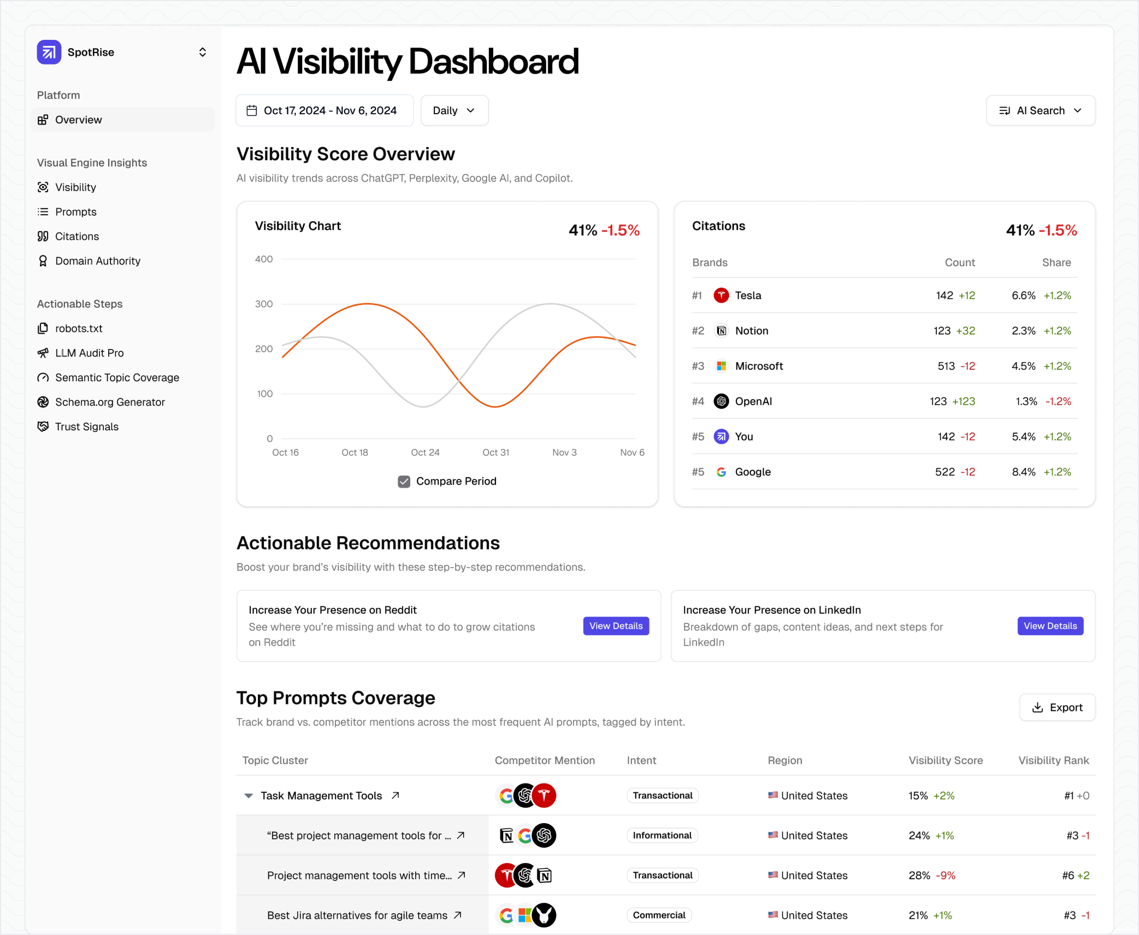Image resolution: width=1139 pixels, height=935 pixels.
Task: Click the Topic Cluster column header
Action: point(275,761)
